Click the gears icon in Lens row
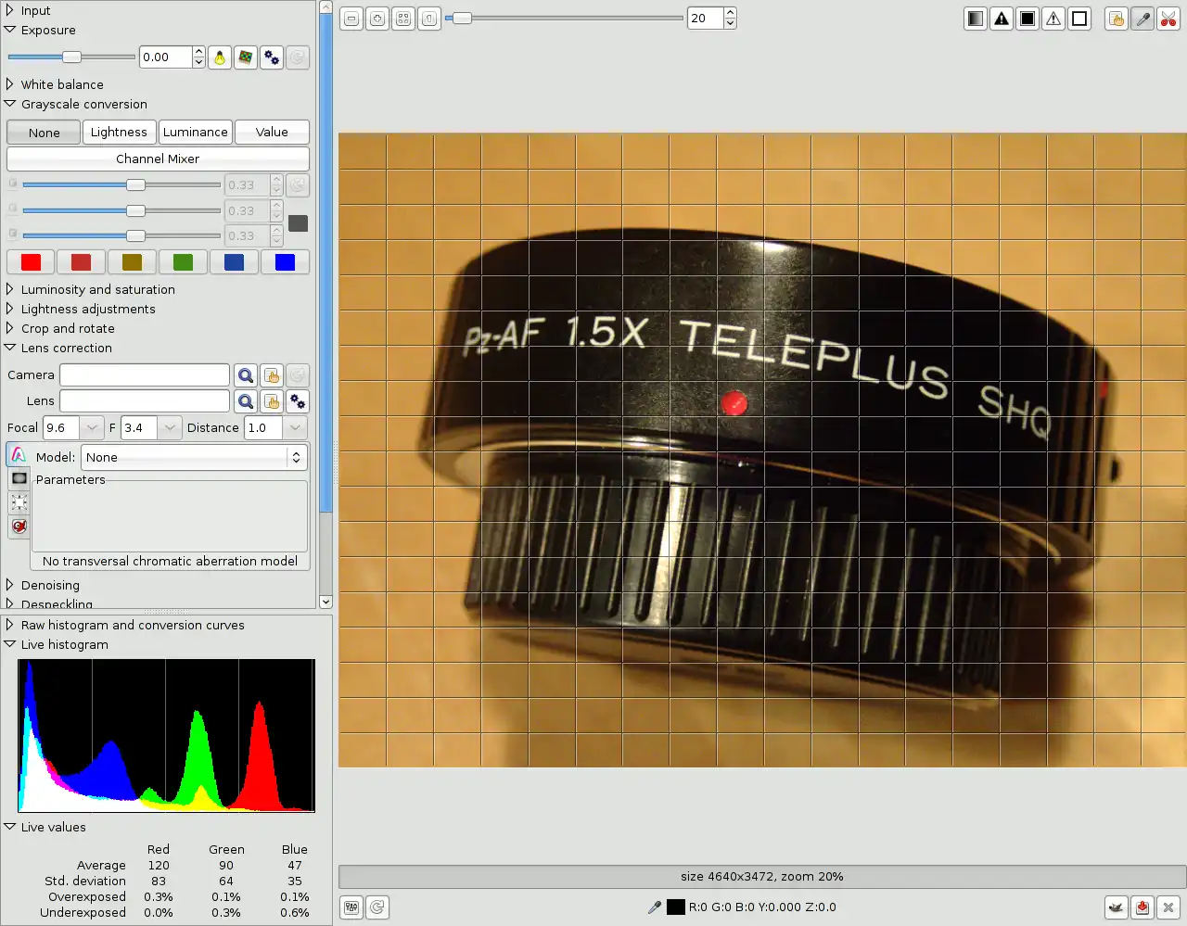1187x926 pixels. click(298, 401)
